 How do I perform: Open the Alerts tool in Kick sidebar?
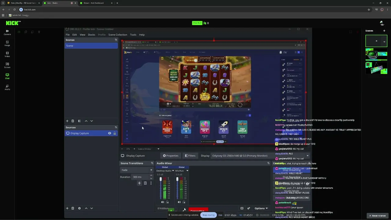[7, 87]
